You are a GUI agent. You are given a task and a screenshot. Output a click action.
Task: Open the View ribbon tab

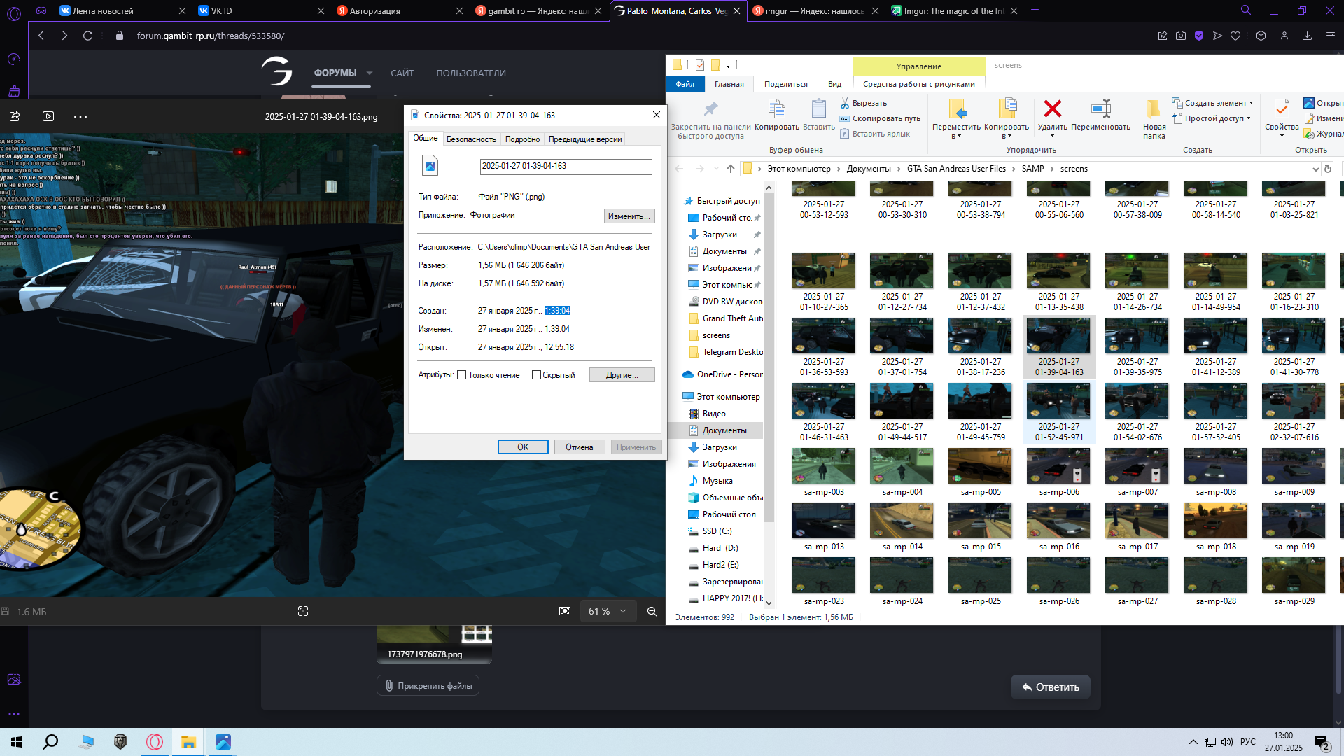[834, 84]
